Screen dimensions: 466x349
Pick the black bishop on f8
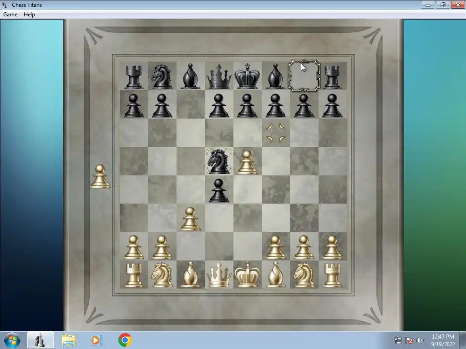pos(275,76)
